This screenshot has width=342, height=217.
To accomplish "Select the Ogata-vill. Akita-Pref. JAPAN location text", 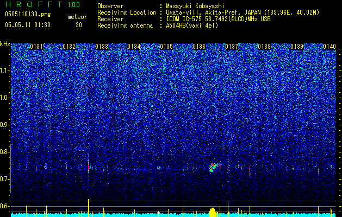I will pos(213,12).
